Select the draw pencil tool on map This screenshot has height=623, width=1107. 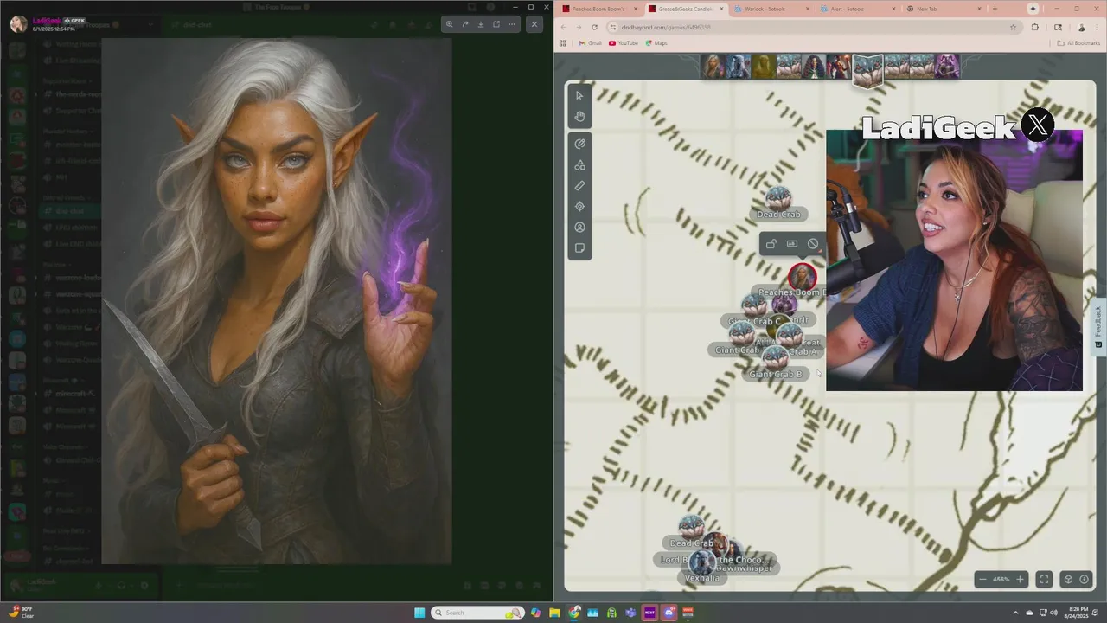tap(579, 144)
